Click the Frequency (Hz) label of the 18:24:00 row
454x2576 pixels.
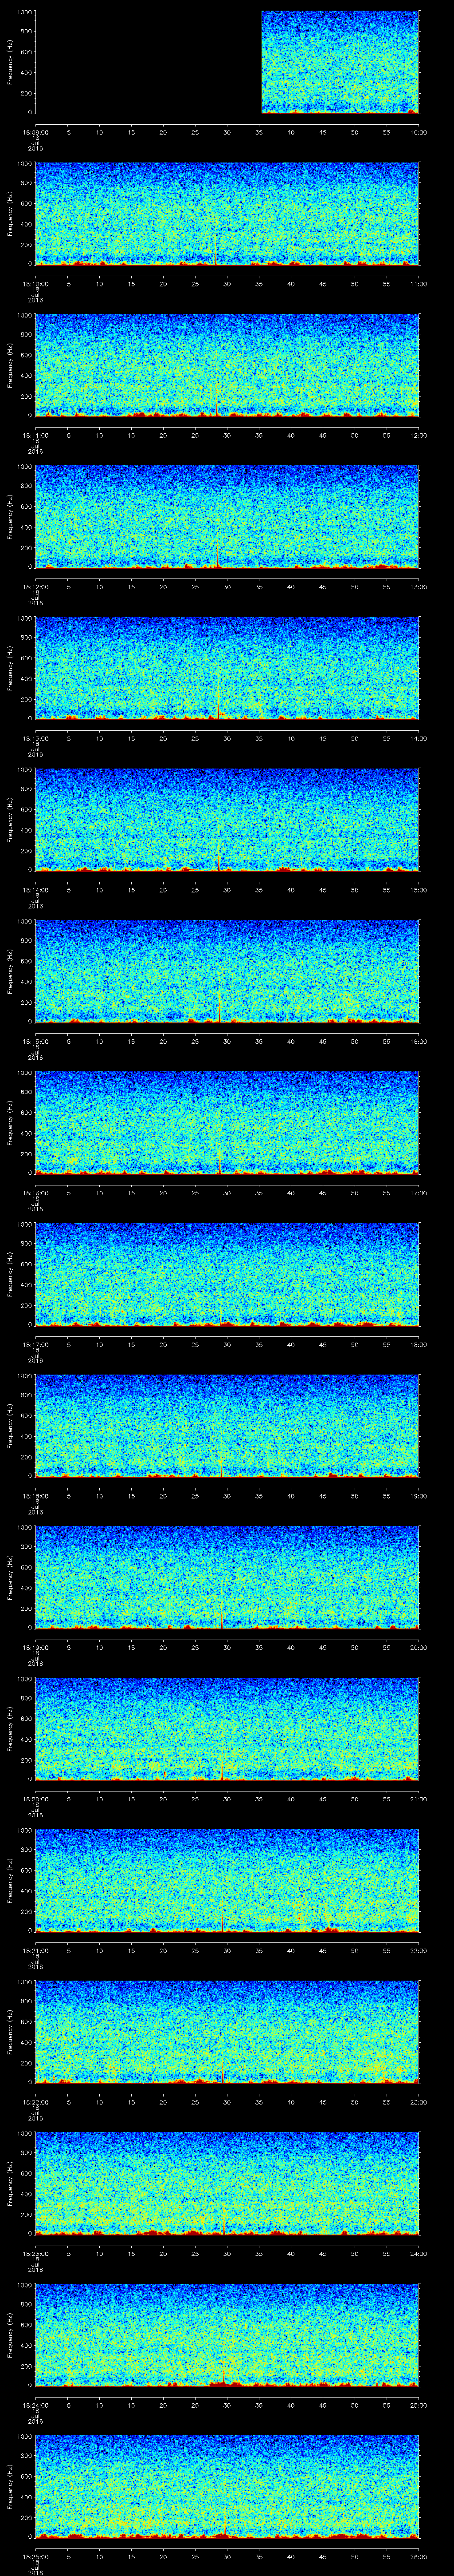pyautogui.click(x=10, y=2335)
